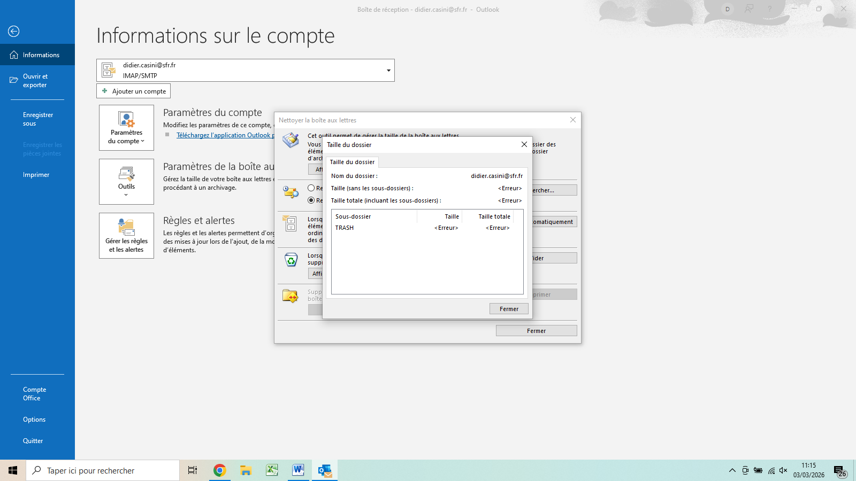Image resolution: width=856 pixels, height=481 pixels.
Task: Open Excel from the taskbar
Action: coord(272,470)
